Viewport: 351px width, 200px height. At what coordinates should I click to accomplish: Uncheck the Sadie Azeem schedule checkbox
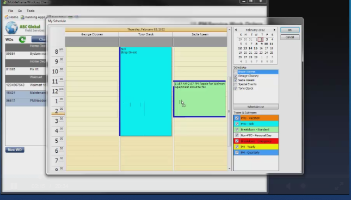pyautogui.click(x=235, y=80)
